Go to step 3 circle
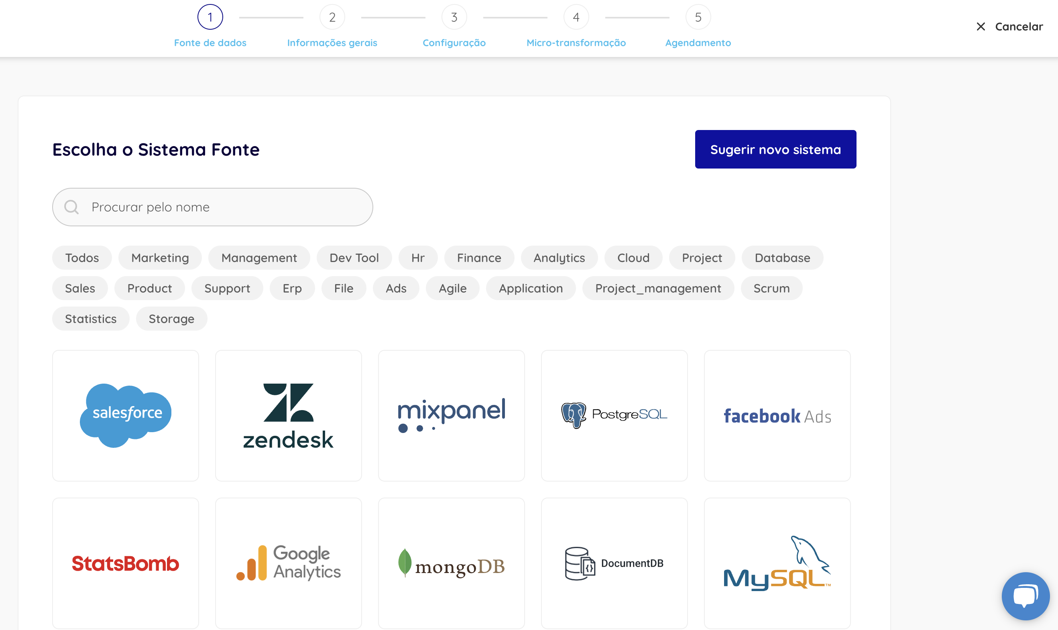This screenshot has width=1058, height=630. (x=454, y=17)
